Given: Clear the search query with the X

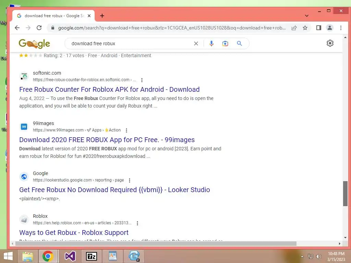Looking at the screenshot, I should [196, 43].
